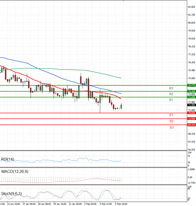Screen dimensions: 196x206
Task: Click the 27 Jan 00:00 time label
Action: [29, 204]
